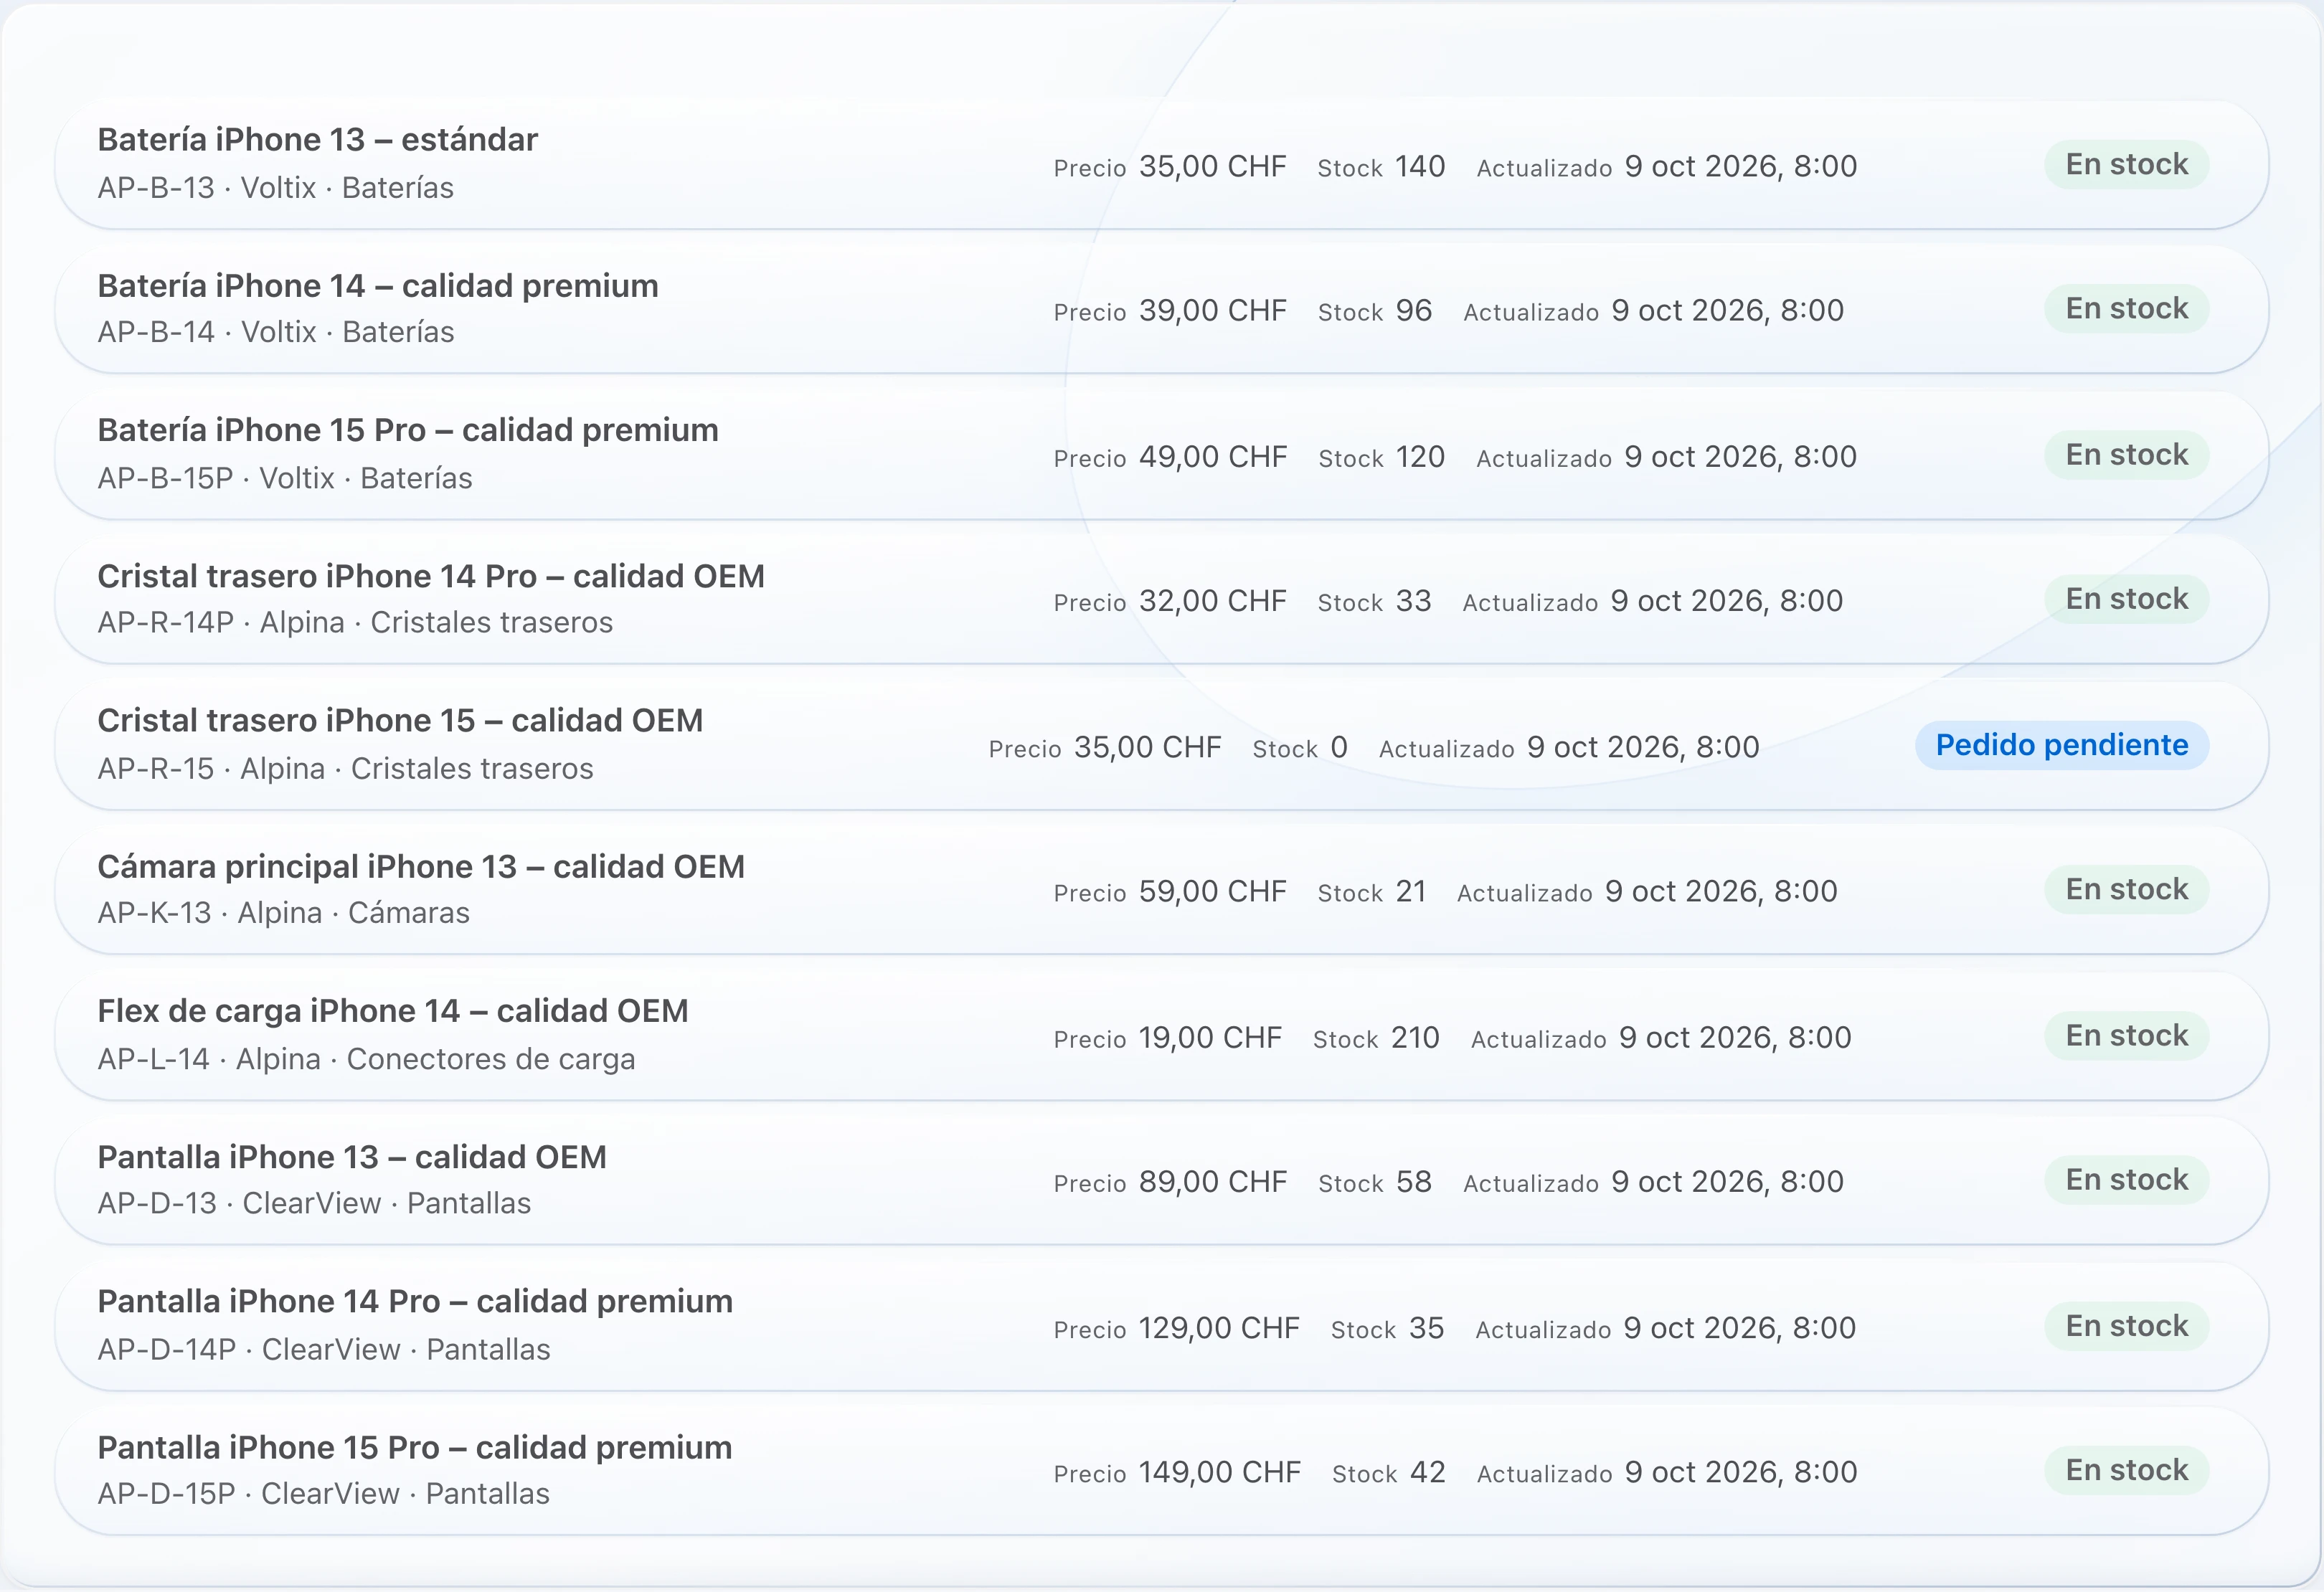Click the Stock 58 value
Screen dimensions: 2324x1592
[1414, 1182]
